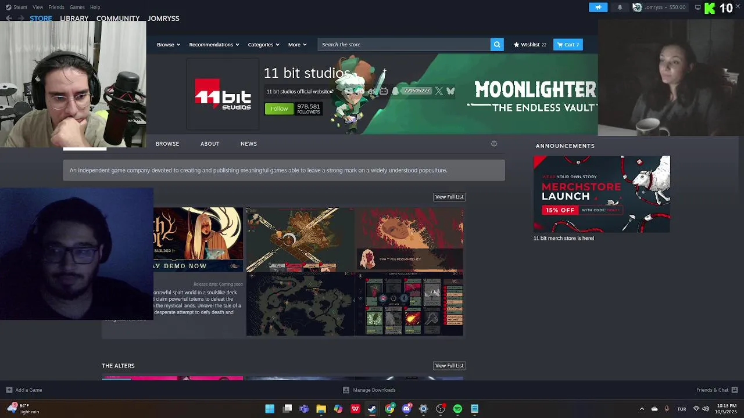Open the Wishlist button
Screen dimensions: 744x418
tap(530, 45)
